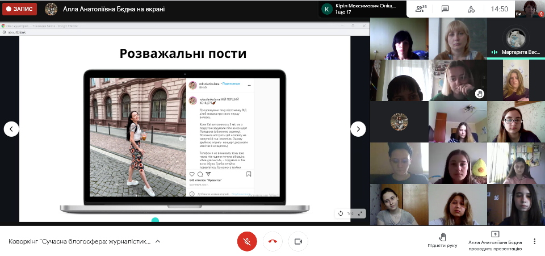Open the Instagram post three-dot menu
This screenshot has width=545, height=256.
click(x=249, y=85)
